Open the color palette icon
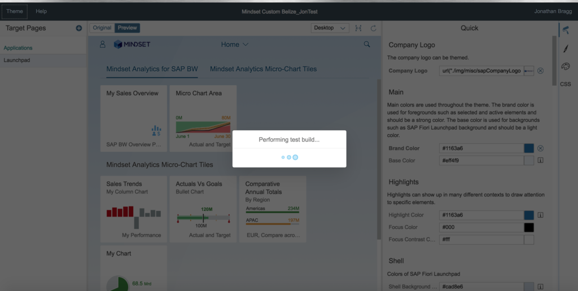Screen dimensions: 578x291 click(566, 67)
